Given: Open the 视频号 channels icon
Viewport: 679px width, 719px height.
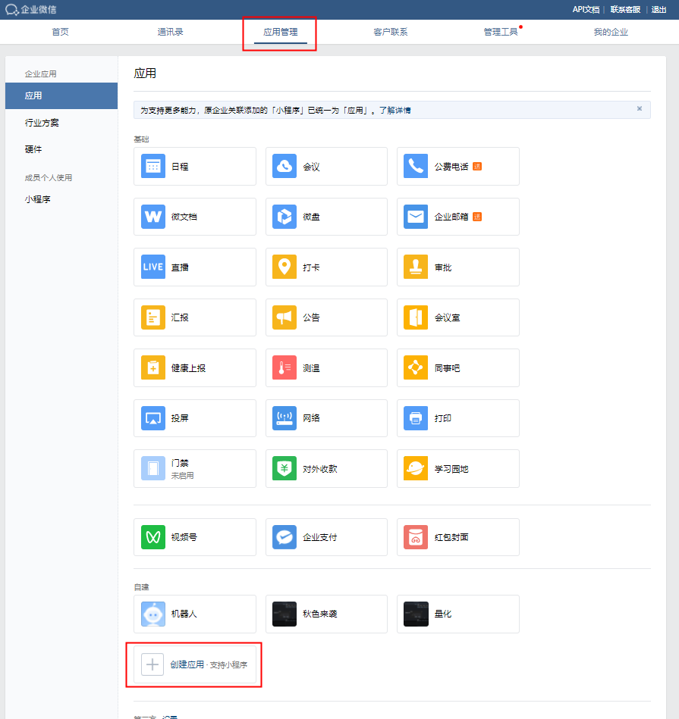Looking at the screenshot, I should tap(153, 537).
